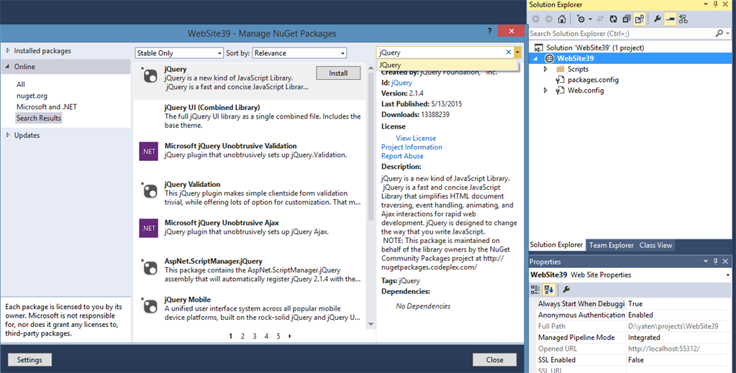Click jQuery Mobile package icon
Screen dimensions: 736x373
coord(150,305)
